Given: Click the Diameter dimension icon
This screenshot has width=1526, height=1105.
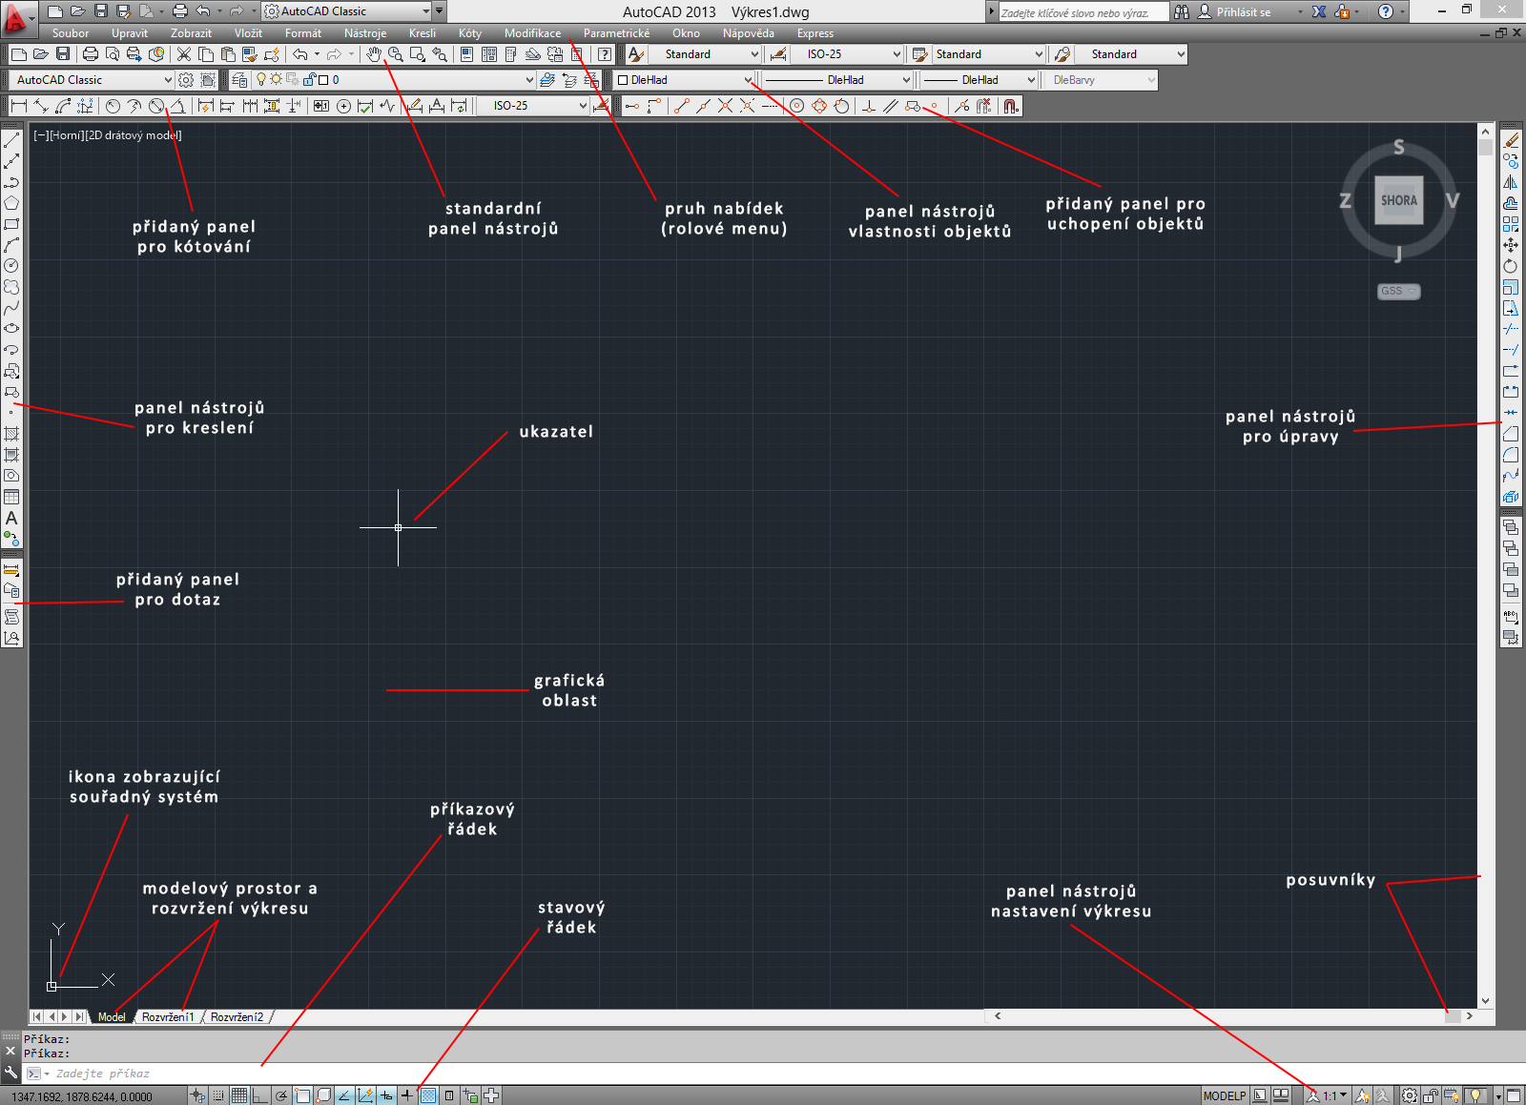Looking at the screenshot, I should pyautogui.click(x=157, y=106).
